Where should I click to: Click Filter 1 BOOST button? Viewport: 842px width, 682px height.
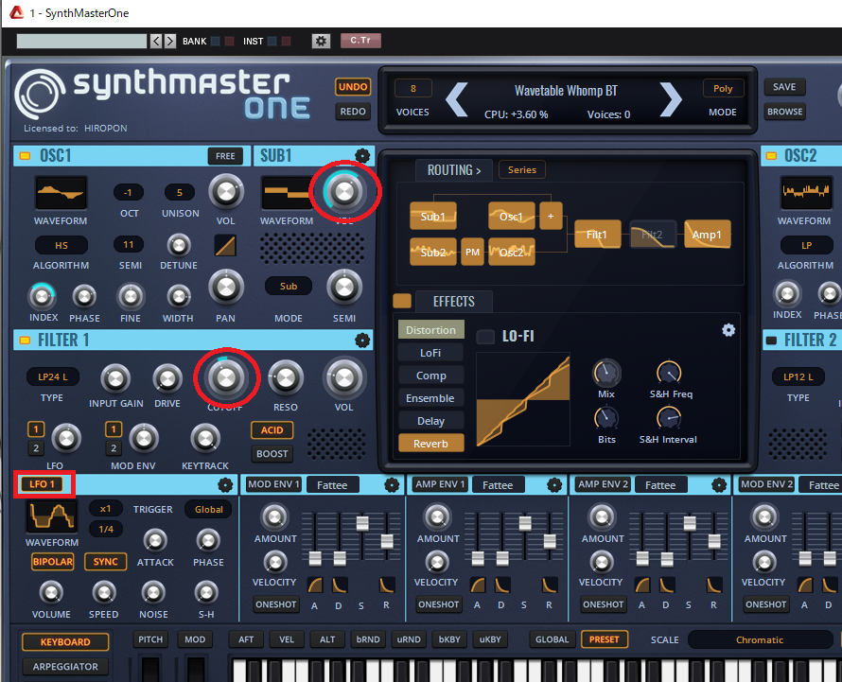[272, 454]
